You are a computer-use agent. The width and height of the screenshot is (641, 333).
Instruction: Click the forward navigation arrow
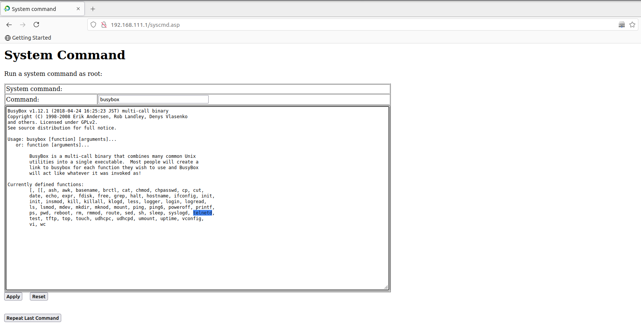click(x=23, y=25)
